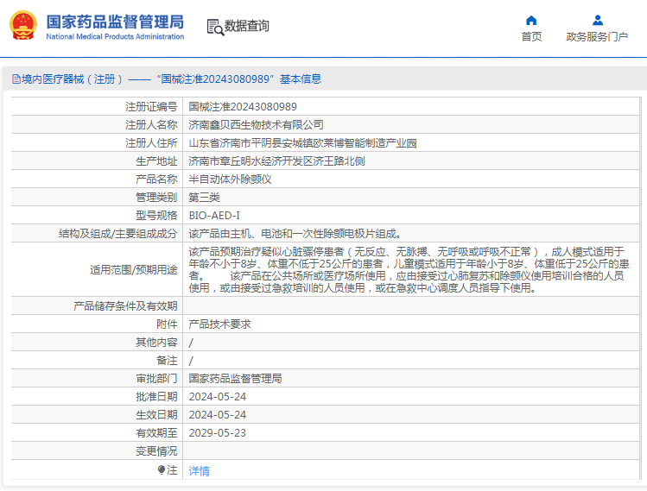Click the 注册人住所 label
Image resolution: width=647 pixels, height=491 pixels.
click(151, 143)
